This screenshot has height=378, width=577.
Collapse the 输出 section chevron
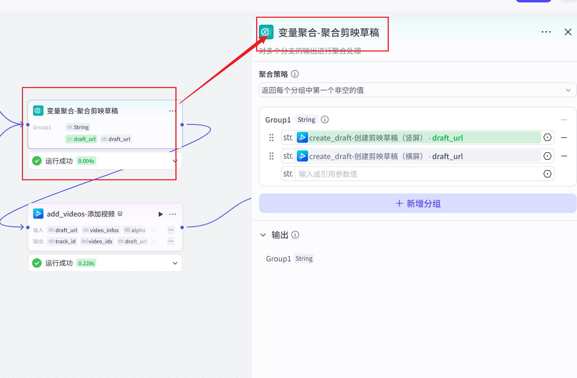point(263,235)
